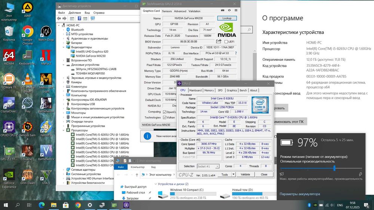Open the AIDA64 desktop shortcut
374x210 pixels.
9,57
